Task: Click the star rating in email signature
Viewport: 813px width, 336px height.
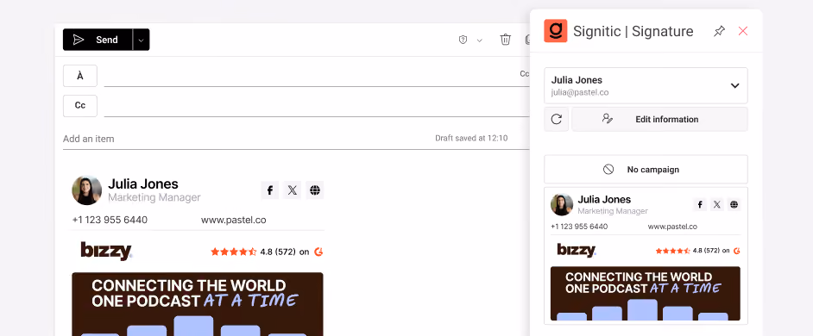Action: pyautogui.click(x=233, y=252)
